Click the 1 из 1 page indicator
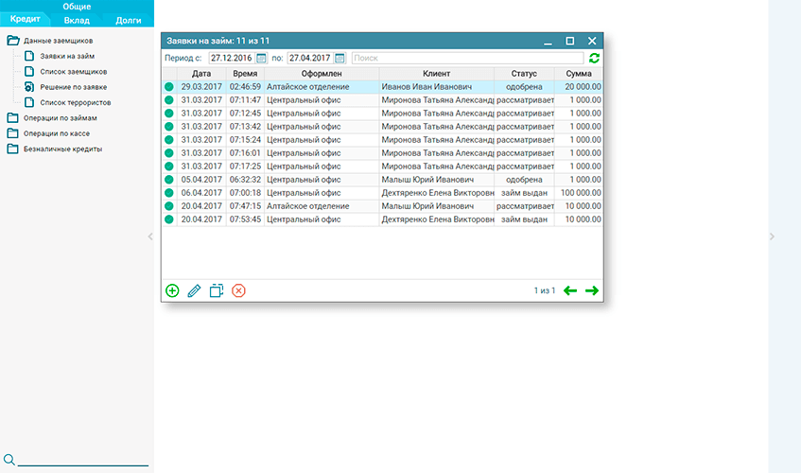This screenshot has height=473, width=801. (x=545, y=290)
